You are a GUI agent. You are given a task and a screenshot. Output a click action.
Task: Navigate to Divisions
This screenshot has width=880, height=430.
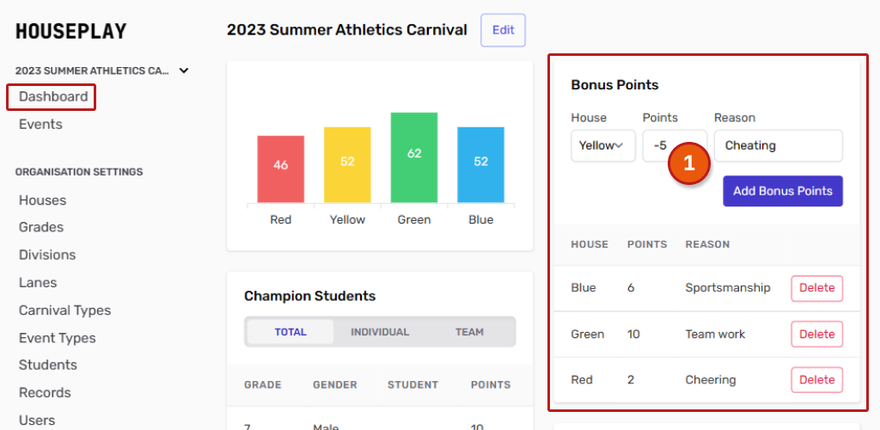[x=47, y=255]
